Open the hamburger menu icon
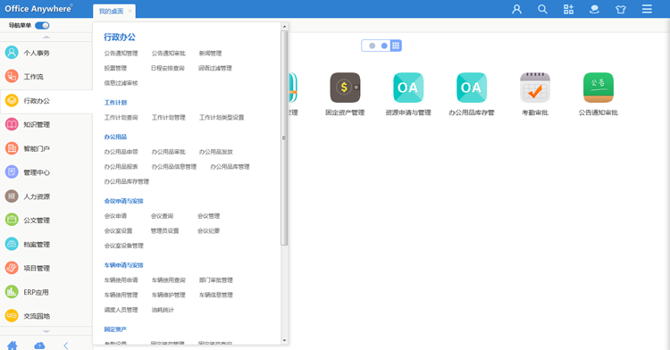 pos(647,9)
